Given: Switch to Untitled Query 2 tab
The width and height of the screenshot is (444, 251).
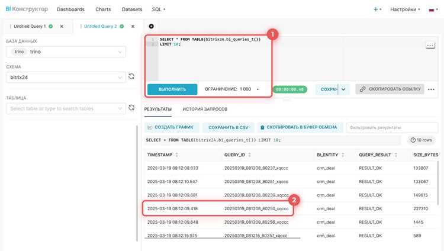Looking at the screenshot, I should tap(100, 27).
